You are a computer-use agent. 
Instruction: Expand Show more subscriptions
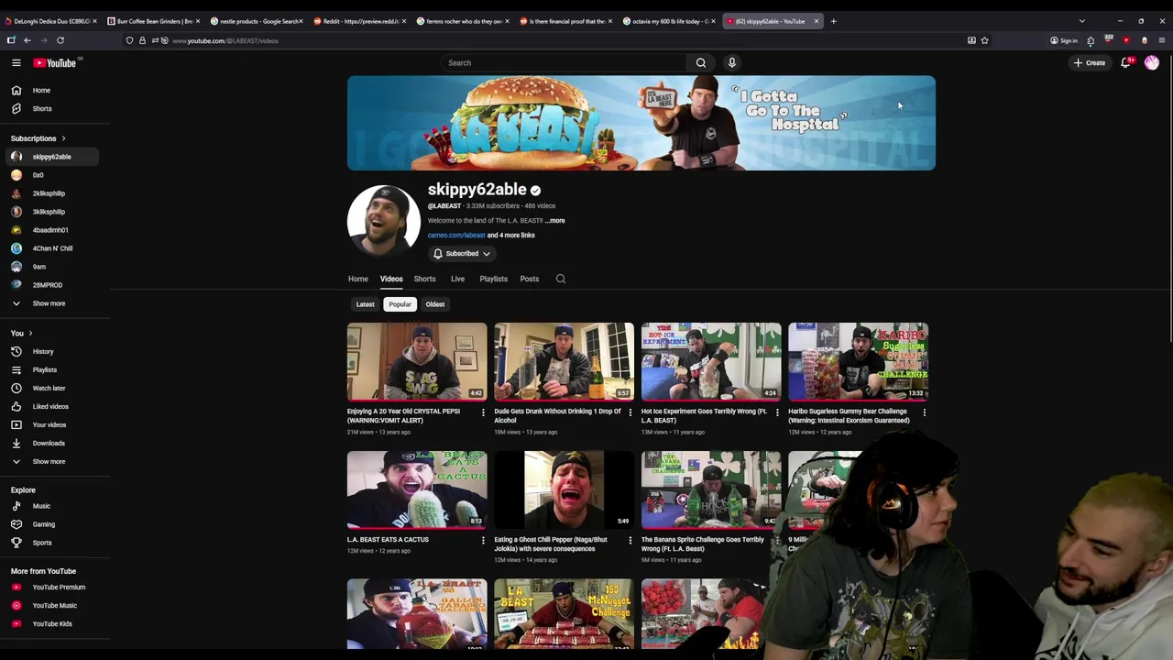(x=50, y=303)
